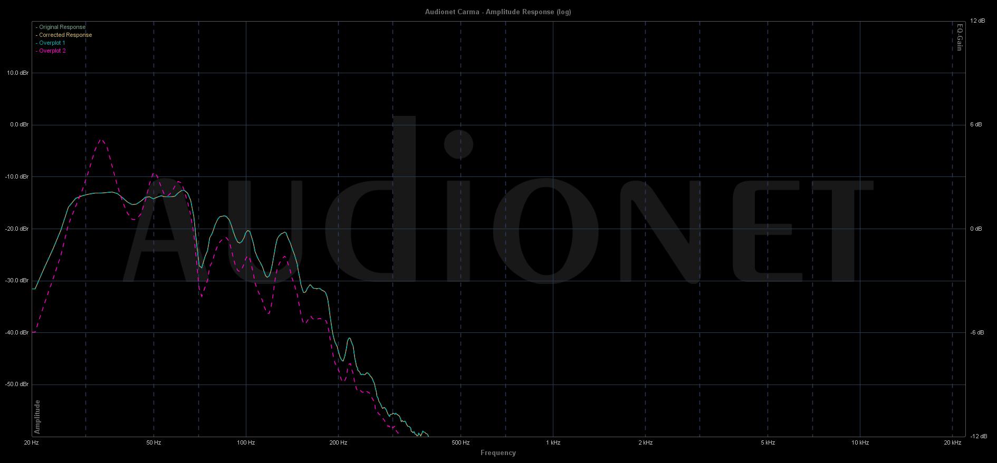This screenshot has height=463, width=997.
Task: Click the Original Response legend entry
Action: (x=62, y=27)
